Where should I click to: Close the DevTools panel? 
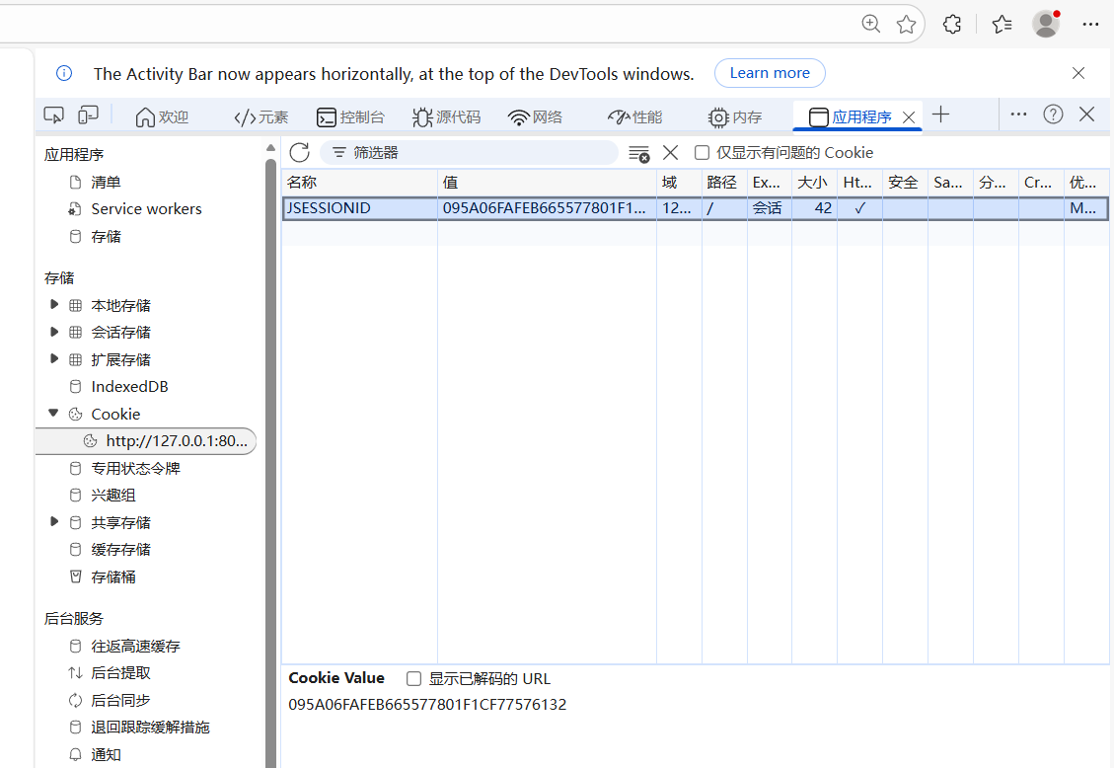click(x=1086, y=115)
